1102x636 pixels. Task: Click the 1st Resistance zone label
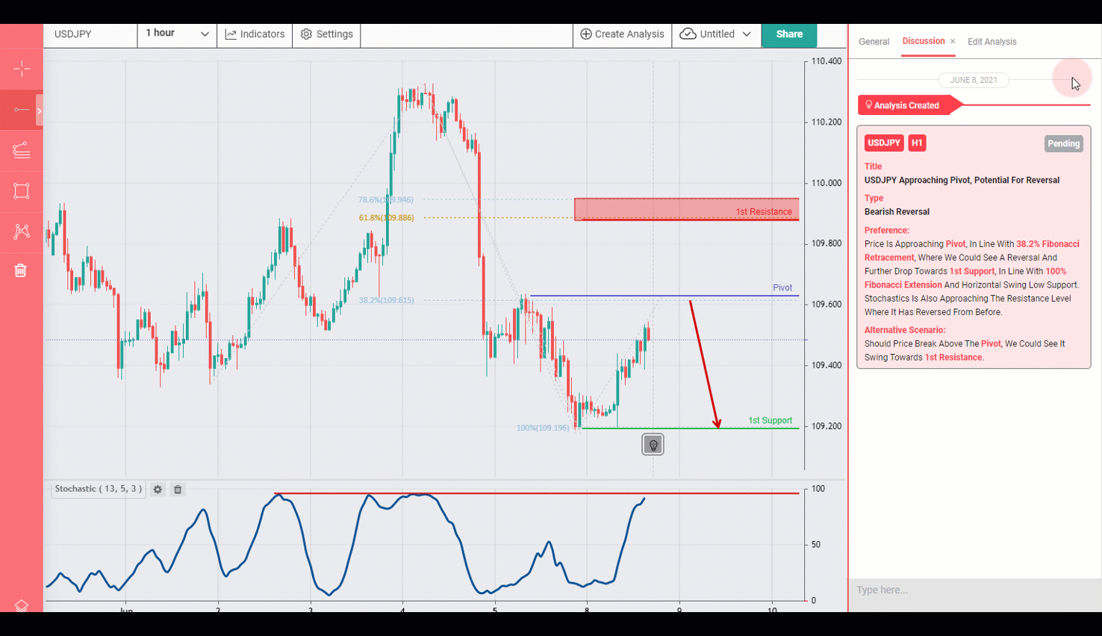click(x=764, y=212)
